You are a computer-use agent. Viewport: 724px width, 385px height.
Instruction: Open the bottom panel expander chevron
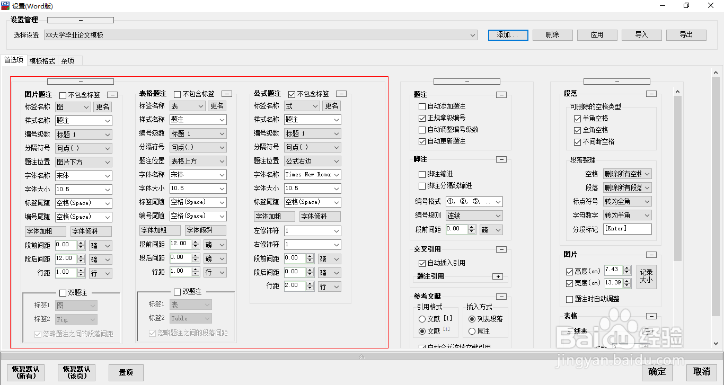[x=362, y=357]
